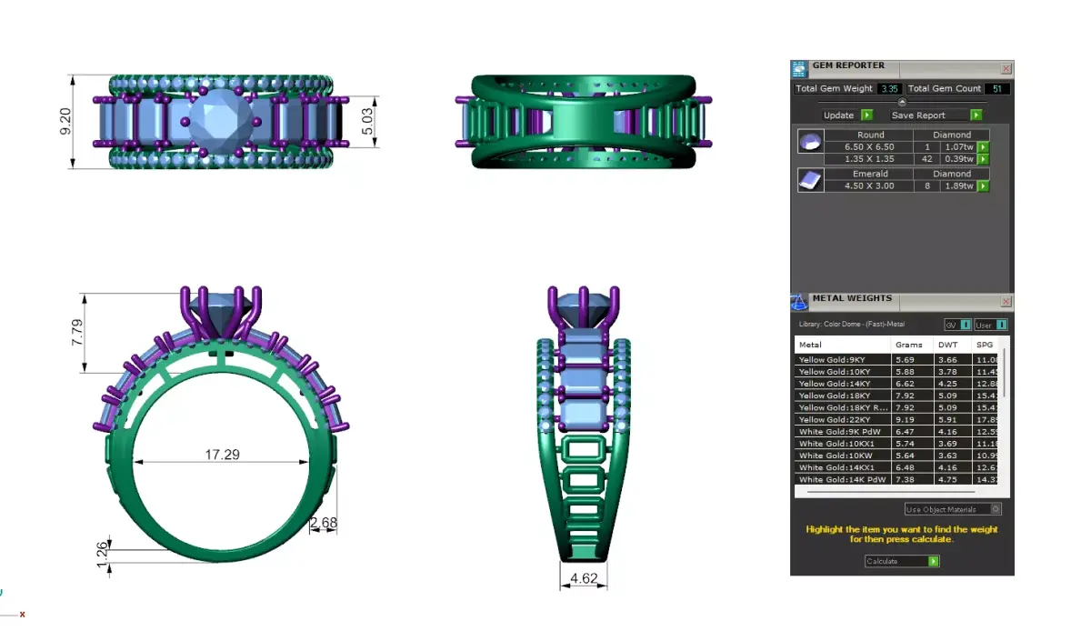Close the Gem Reporter panel

(x=1006, y=68)
